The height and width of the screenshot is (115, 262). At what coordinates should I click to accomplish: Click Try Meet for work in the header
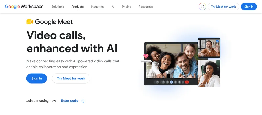tap(223, 7)
